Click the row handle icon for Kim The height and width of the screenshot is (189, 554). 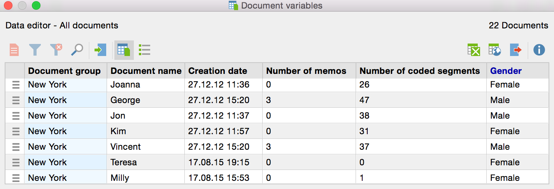(x=16, y=131)
